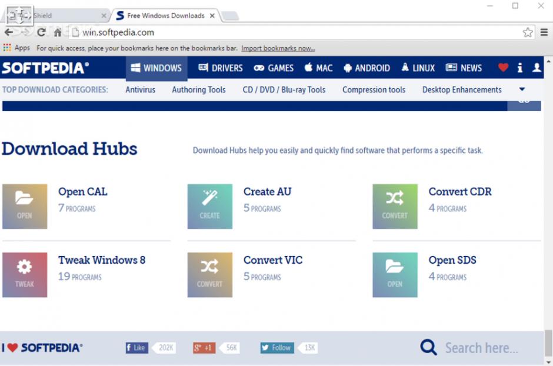Screen dimensions: 553x366
Task: Click the Open CAL folder tile
Action: [25, 207]
